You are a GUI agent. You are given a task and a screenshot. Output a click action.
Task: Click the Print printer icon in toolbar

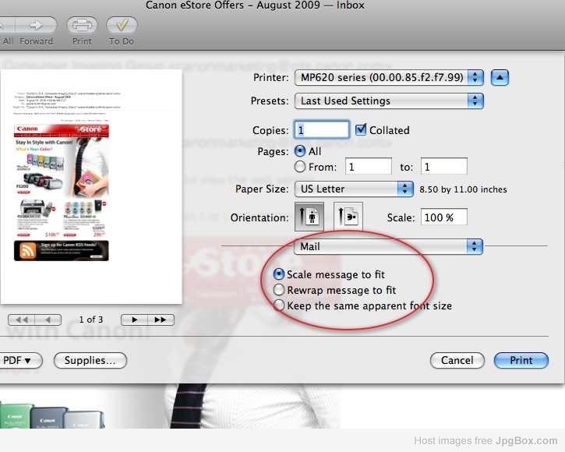click(x=82, y=25)
